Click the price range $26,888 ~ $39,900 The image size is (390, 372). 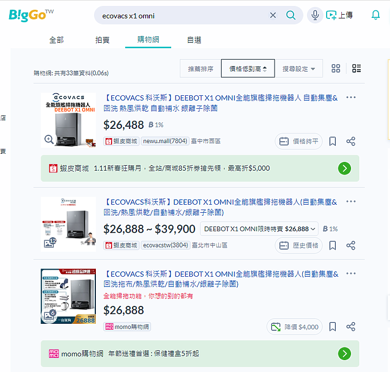(x=149, y=229)
